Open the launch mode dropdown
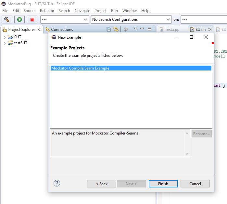This screenshot has height=204, width=227. click(x=64, y=19)
